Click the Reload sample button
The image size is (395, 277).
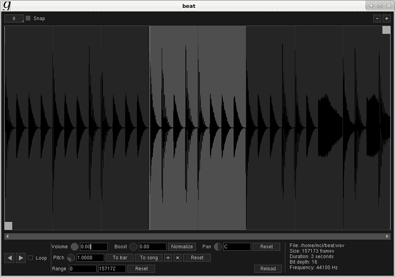pos(268,269)
